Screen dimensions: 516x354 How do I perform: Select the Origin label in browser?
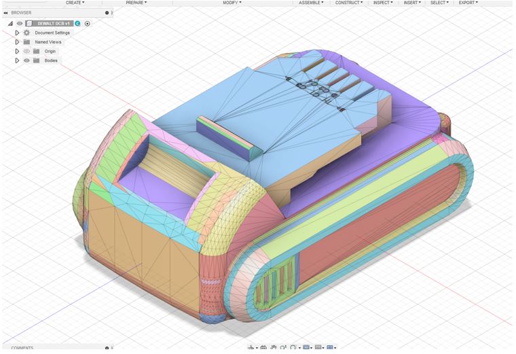click(50, 52)
